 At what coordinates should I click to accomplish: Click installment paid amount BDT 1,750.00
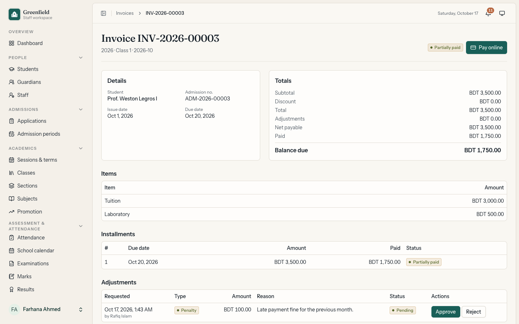pyautogui.click(x=385, y=262)
